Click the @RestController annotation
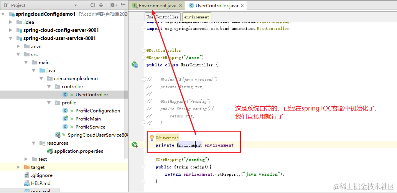The width and height of the screenshot is (397, 193). click(163, 50)
